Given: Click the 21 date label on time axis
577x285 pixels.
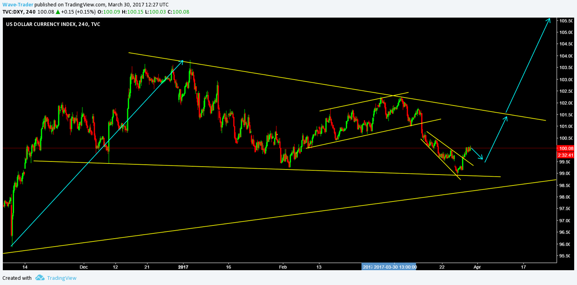Looking at the screenshot, I should pyautogui.click(x=147, y=267).
